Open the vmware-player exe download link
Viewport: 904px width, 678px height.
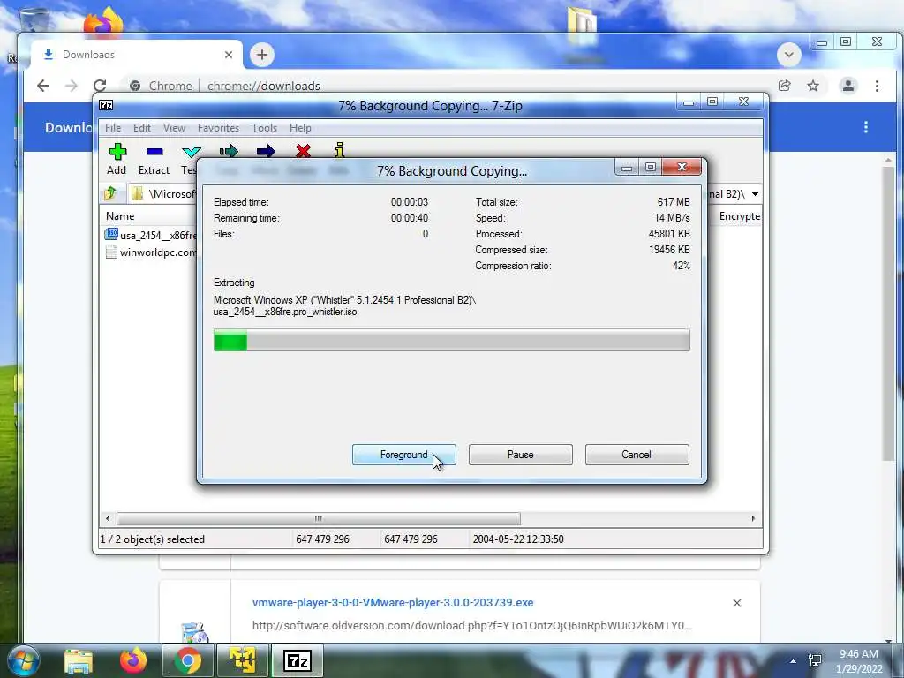[393, 602]
